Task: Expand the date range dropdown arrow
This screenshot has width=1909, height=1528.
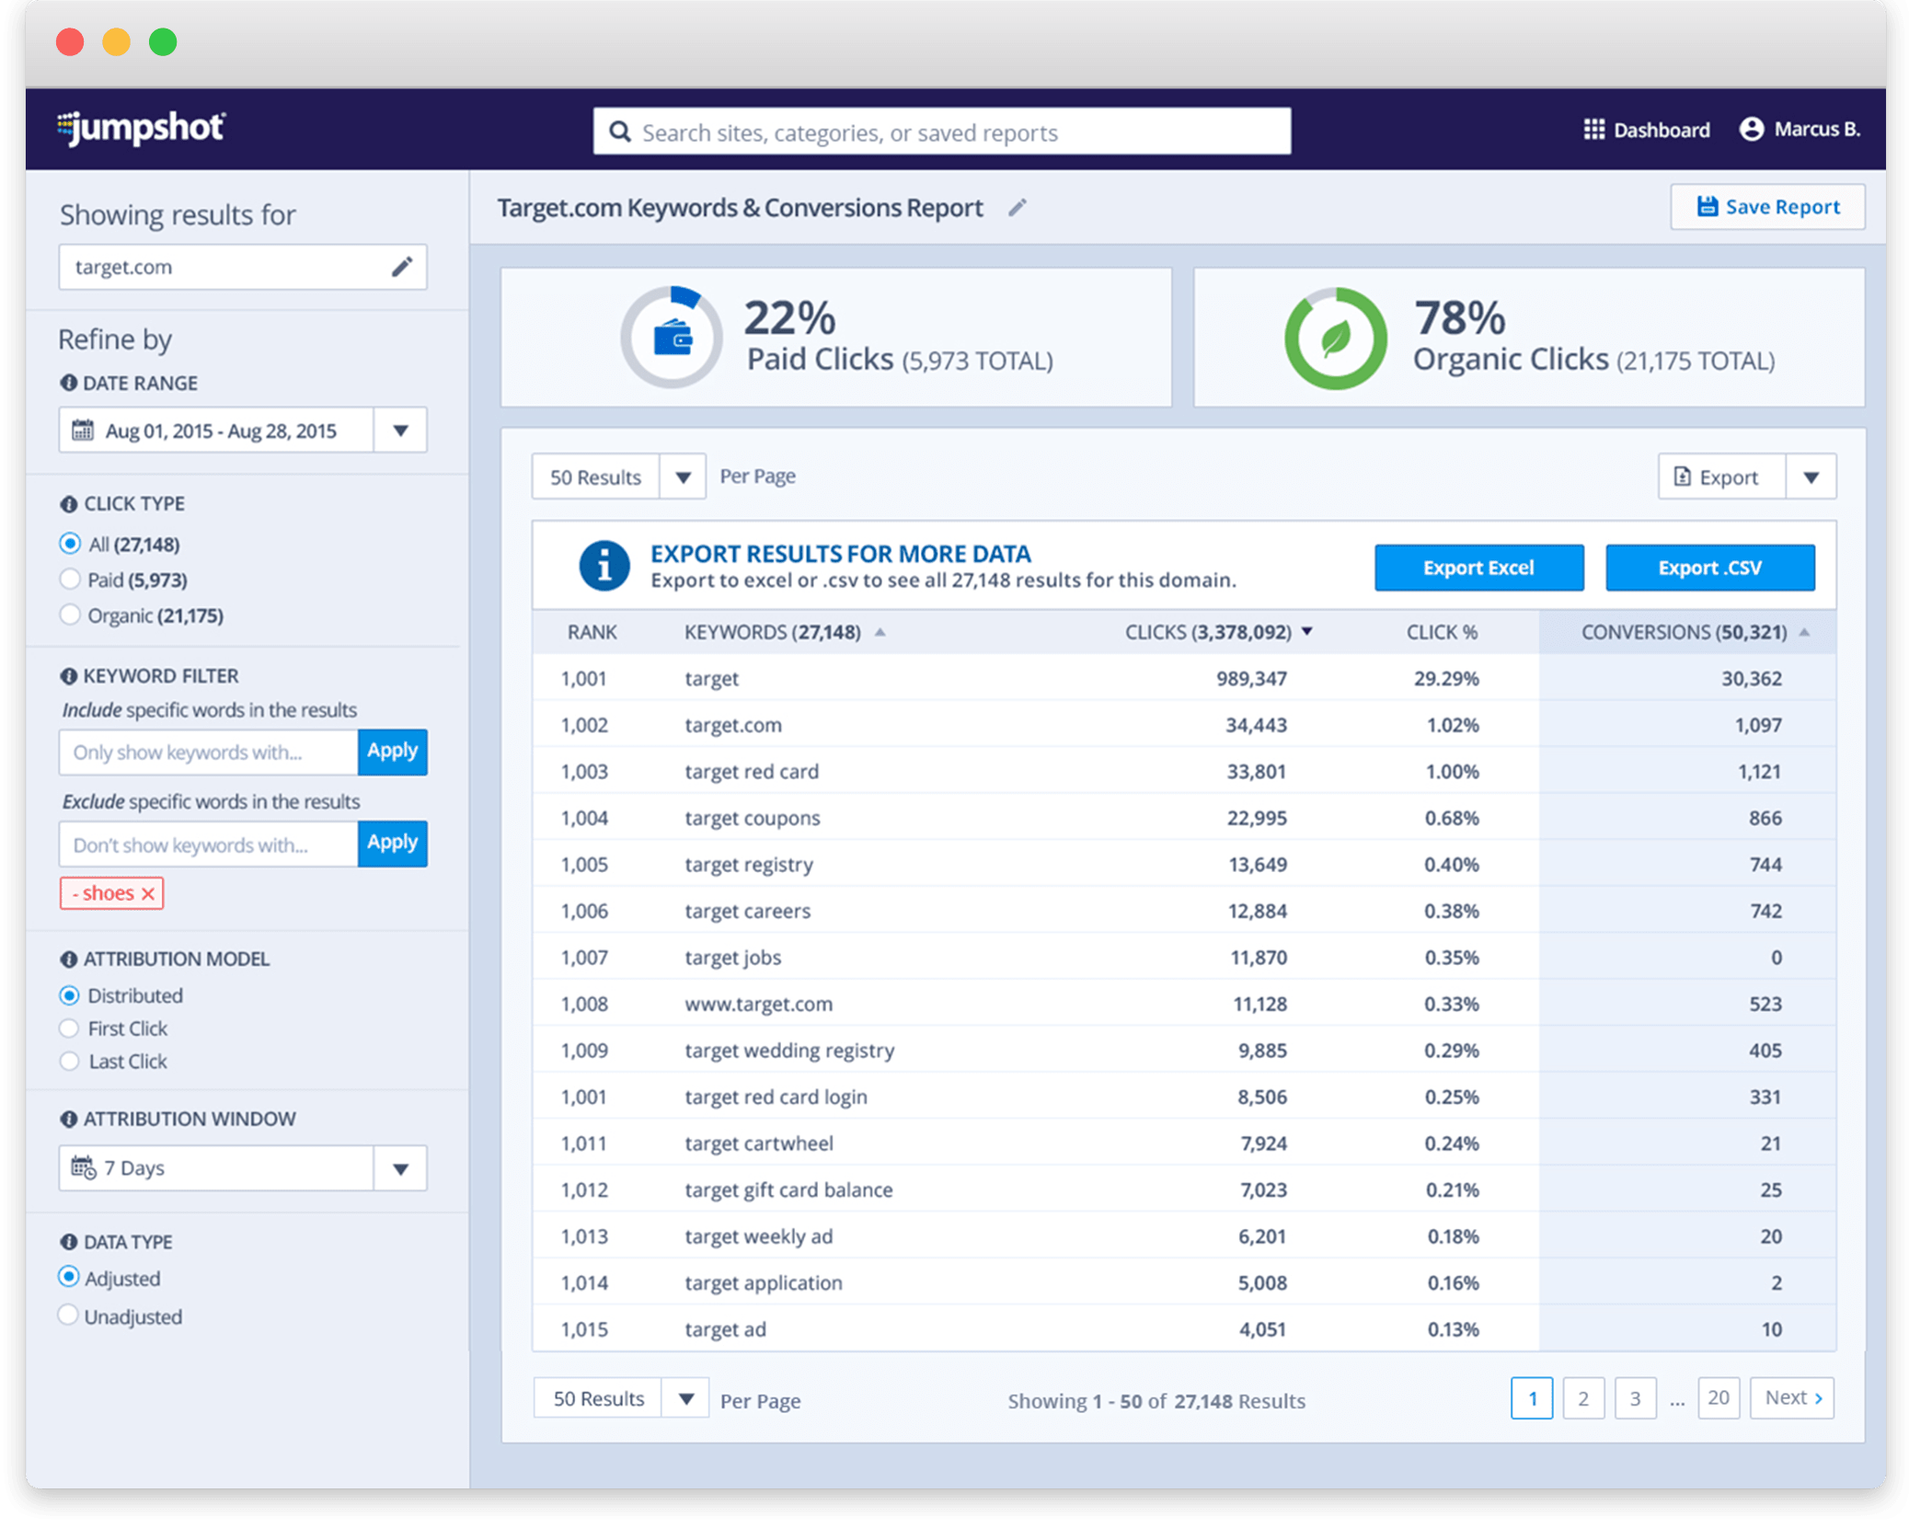Action: click(x=400, y=431)
